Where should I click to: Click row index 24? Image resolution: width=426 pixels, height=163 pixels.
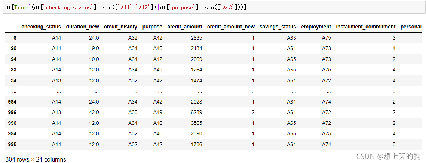tap(13, 59)
